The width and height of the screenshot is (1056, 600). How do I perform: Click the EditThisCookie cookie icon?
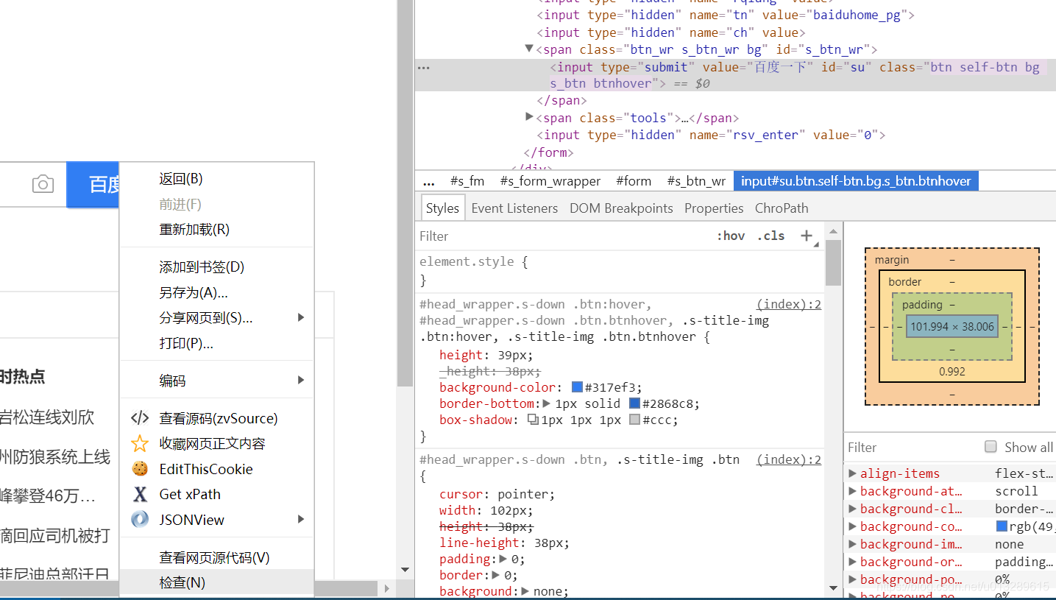click(x=140, y=469)
